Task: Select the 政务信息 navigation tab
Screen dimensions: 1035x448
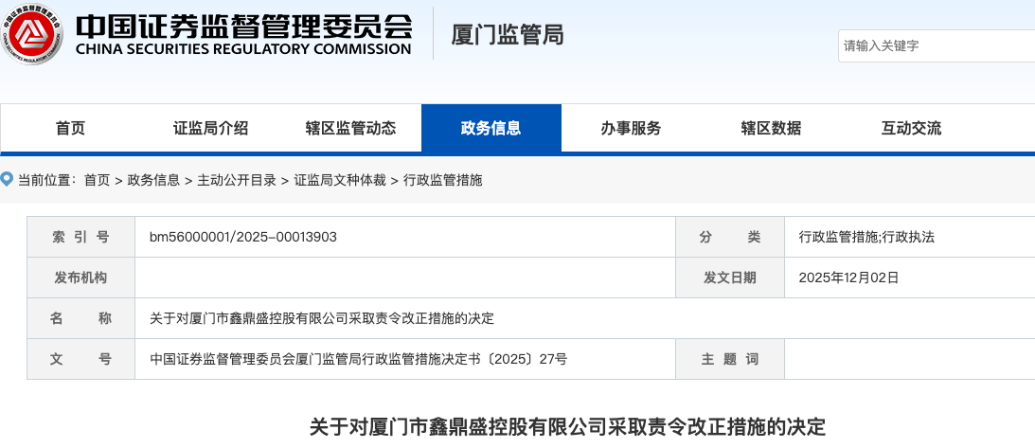Action: click(x=491, y=128)
